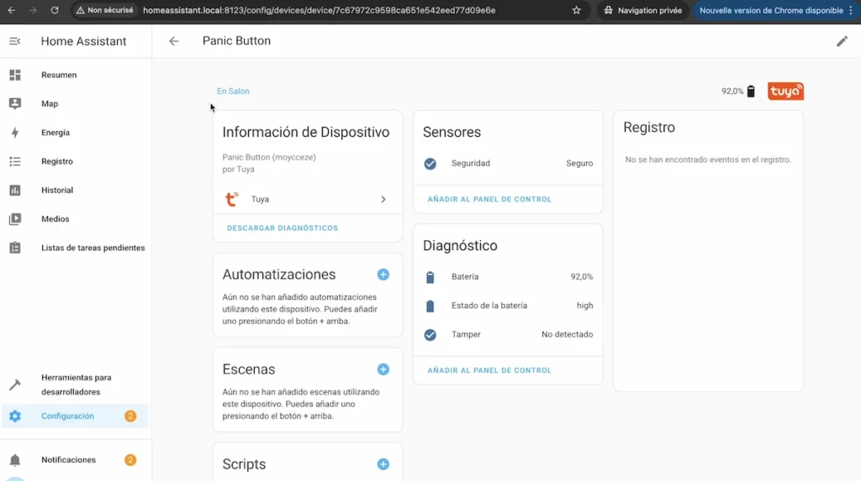Add a new script with plus button

pos(383,464)
